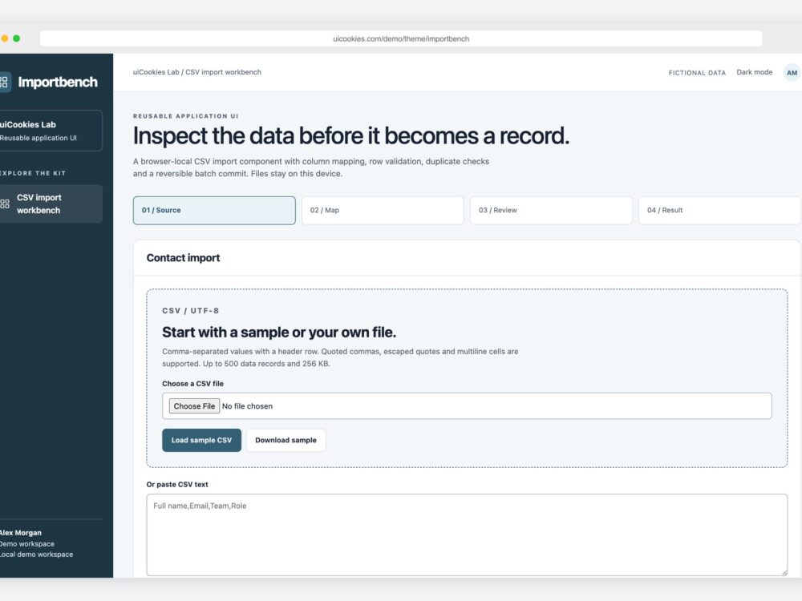Click the AM user avatar

[792, 73]
